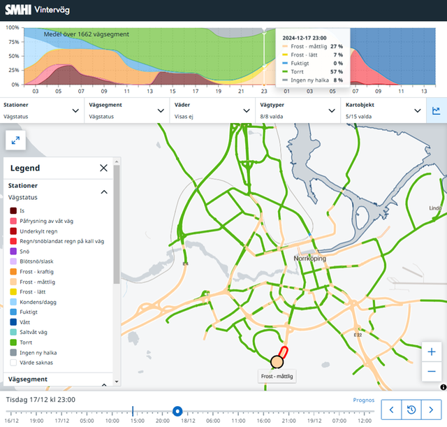Image resolution: width=447 pixels, height=427 pixels.
Task: Step to previous time
Action: (x=393, y=410)
